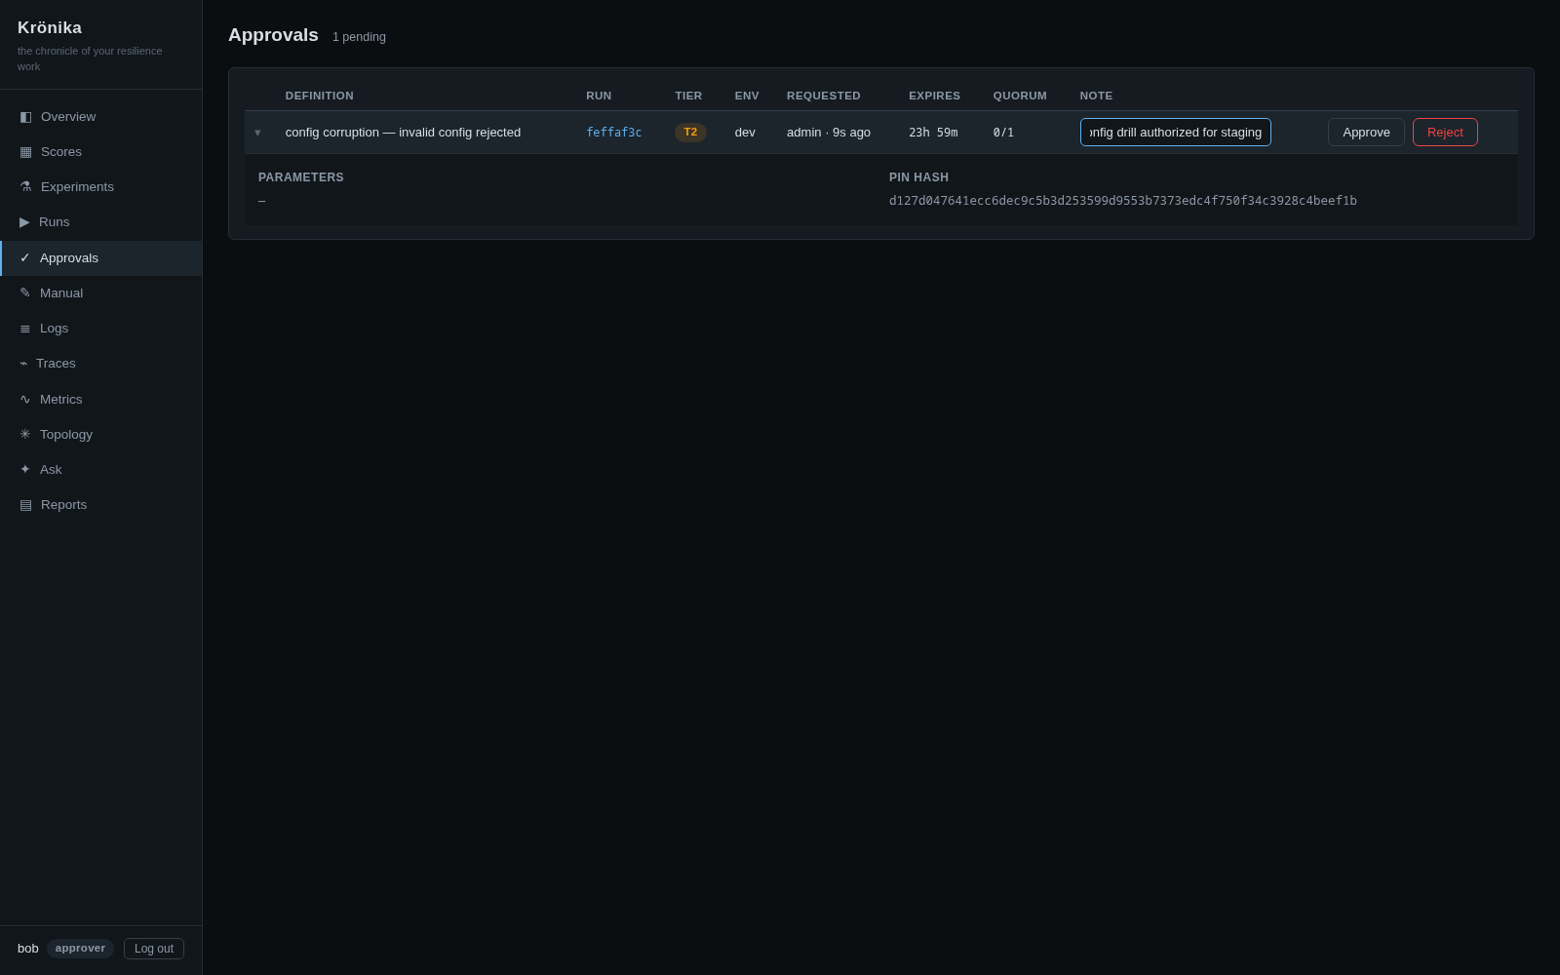Viewport: 1560px width, 975px height.
Task: Open the Logs page
Action: pos(101,329)
